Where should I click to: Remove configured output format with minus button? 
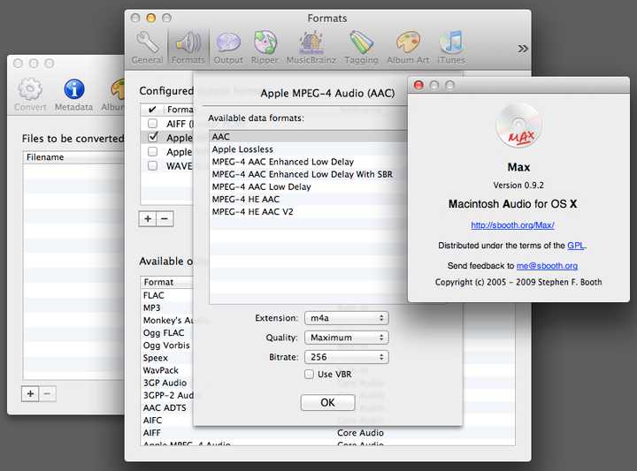[x=165, y=218]
